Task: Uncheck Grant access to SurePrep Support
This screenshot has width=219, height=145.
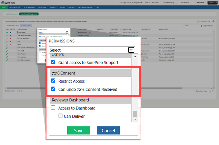Action: pyautogui.click(x=53, y=62)
